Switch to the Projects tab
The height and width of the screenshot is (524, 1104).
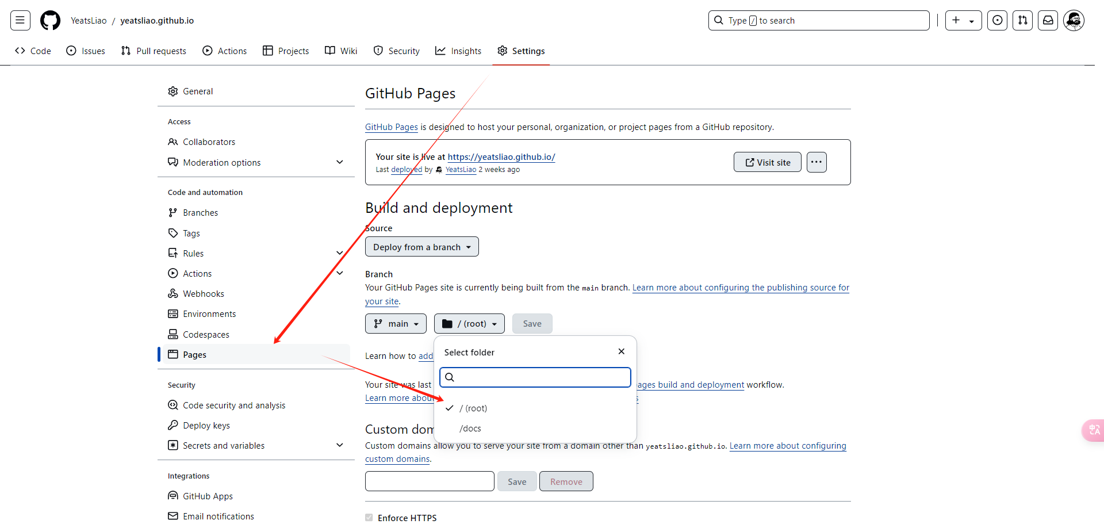click(286, 51)
